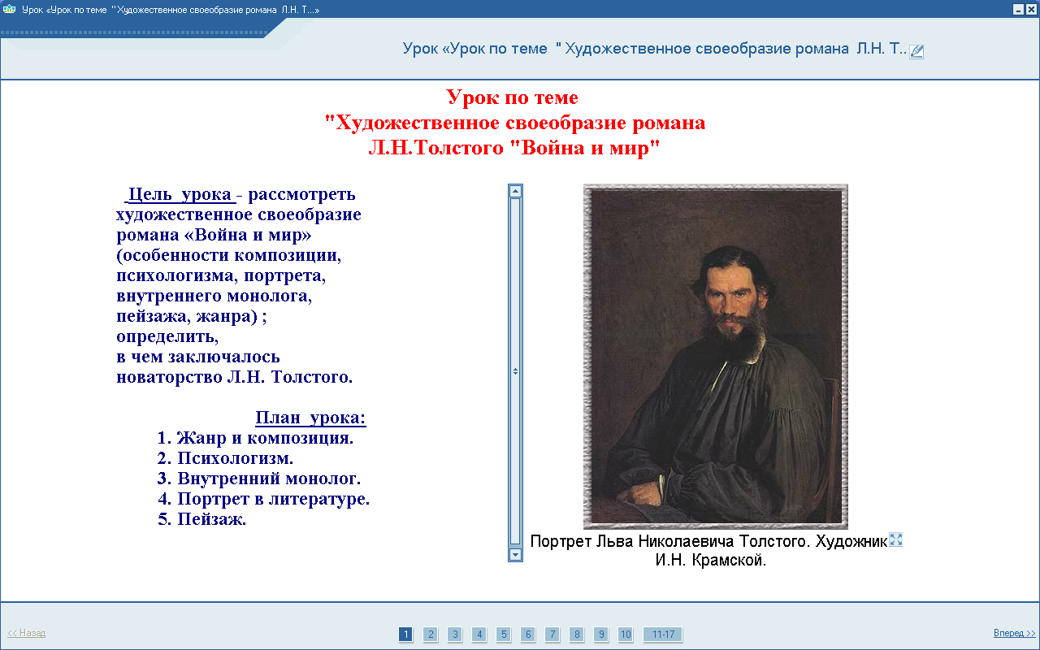Click plan item "1. Жанр и композиция."
Viewport: 1040px width, 650px height.
tap(256, 439)
